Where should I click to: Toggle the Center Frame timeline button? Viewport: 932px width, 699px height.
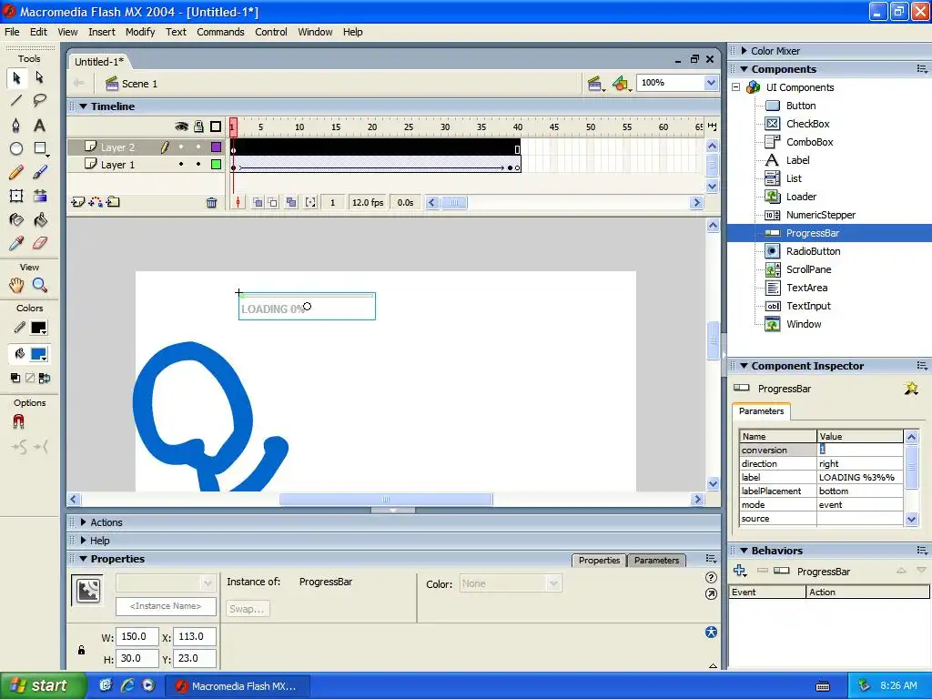pos(238,203)
